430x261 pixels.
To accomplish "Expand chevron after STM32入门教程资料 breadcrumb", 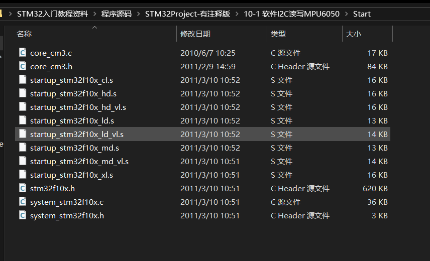I will (94, 14).
